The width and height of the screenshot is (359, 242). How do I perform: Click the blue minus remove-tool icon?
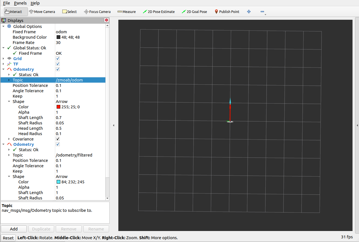262,12
